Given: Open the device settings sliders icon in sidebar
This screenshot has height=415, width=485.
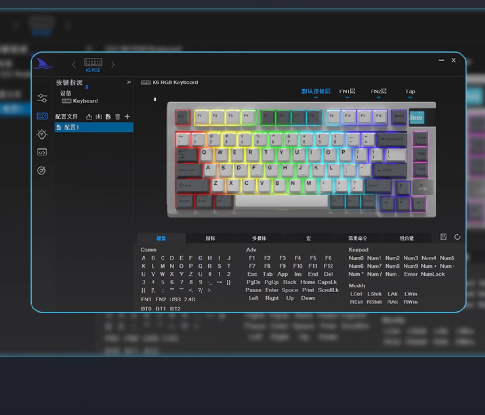Looking at the screenshot, I should pos(42,98).
